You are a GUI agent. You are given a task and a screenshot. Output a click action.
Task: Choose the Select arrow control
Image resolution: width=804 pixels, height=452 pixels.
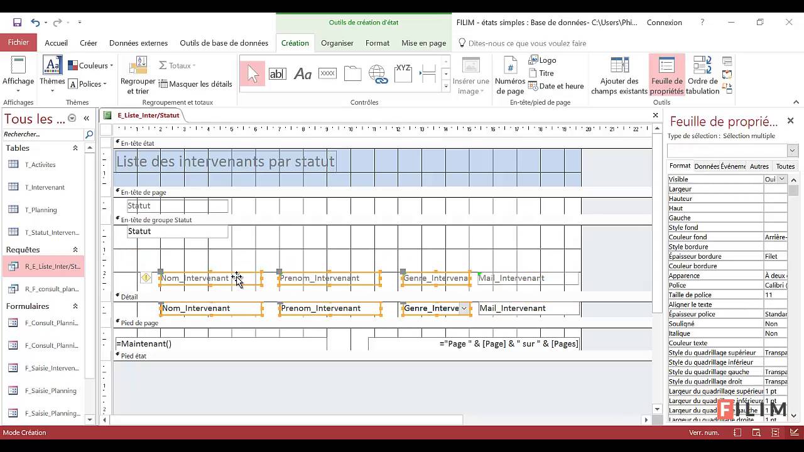pos(253,73)
